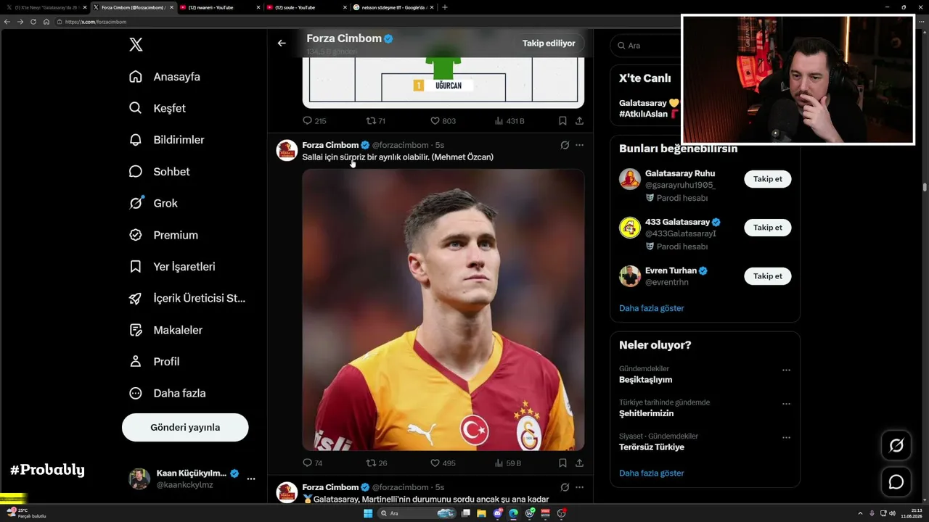Go back using the profile header arrow

282,43
